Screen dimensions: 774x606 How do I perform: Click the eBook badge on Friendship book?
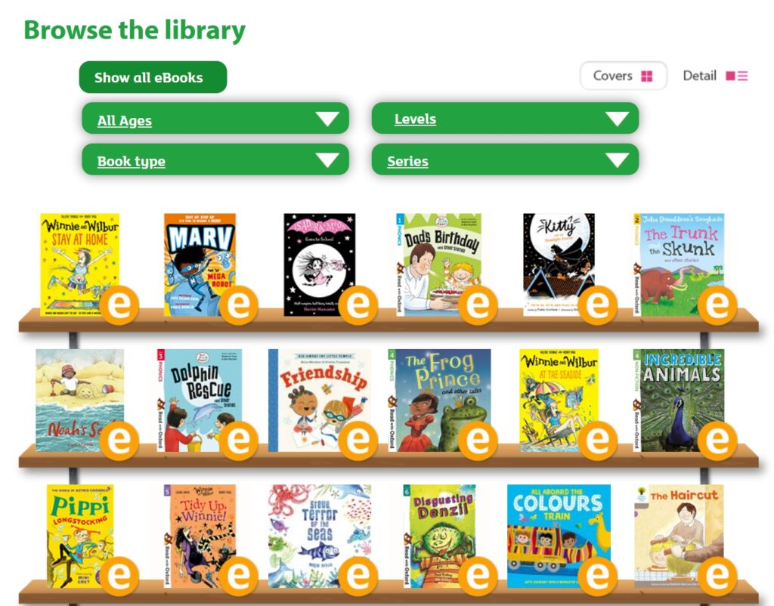click(358, 441)
